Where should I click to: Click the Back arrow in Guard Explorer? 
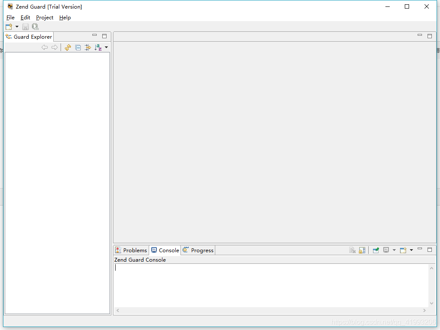click(45, 47)
